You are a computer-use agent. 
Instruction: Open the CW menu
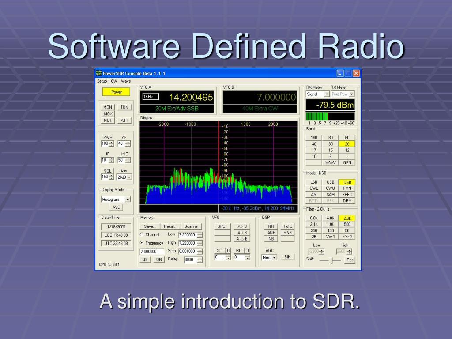[x=114, y=81]
